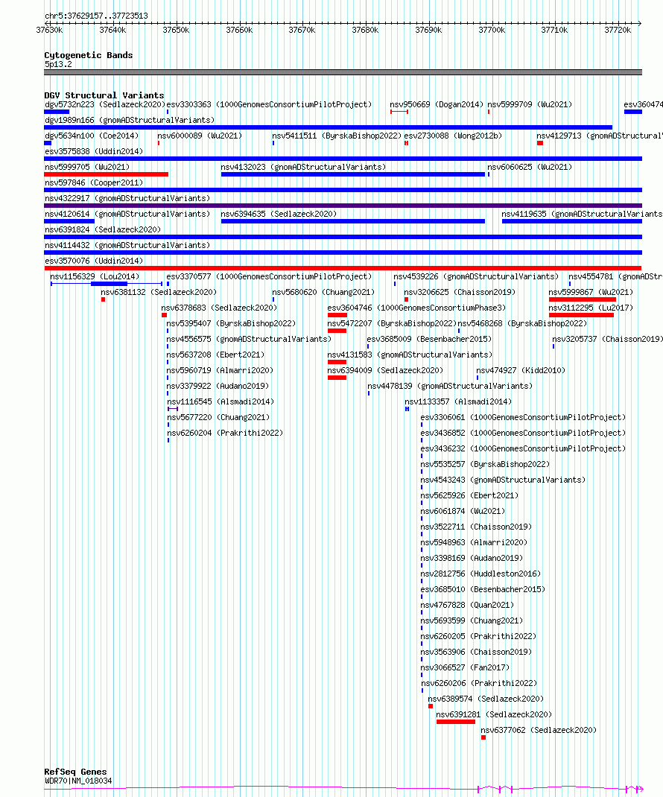663x797 pixels.
Task: Click nsv4543243 (gnomADStructuralVariants) label
Action: [503, 480]
